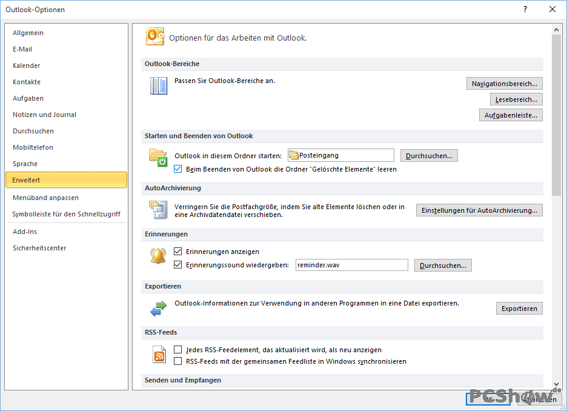Image resolution: width=567 pixels, height=411 pixels.
Task: Click Durchsuchen... next to reminder.wav
Action: pyautogui.click(x=443, y=265)
